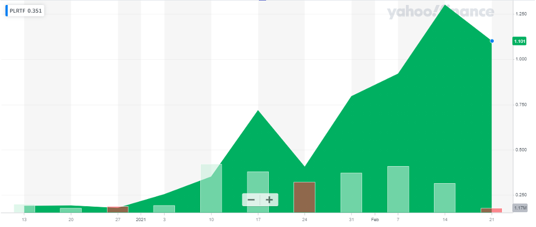The image size is (536, 227).
Task: Click the blue marker beside PLRTF label
Action: tap(7, 10)
